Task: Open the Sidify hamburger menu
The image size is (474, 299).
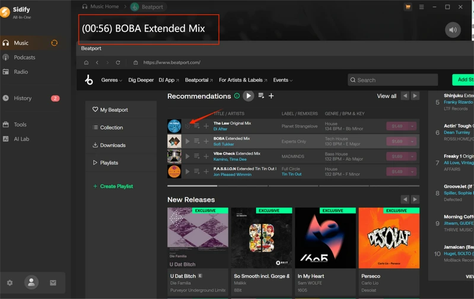Action: click(421, 7)
